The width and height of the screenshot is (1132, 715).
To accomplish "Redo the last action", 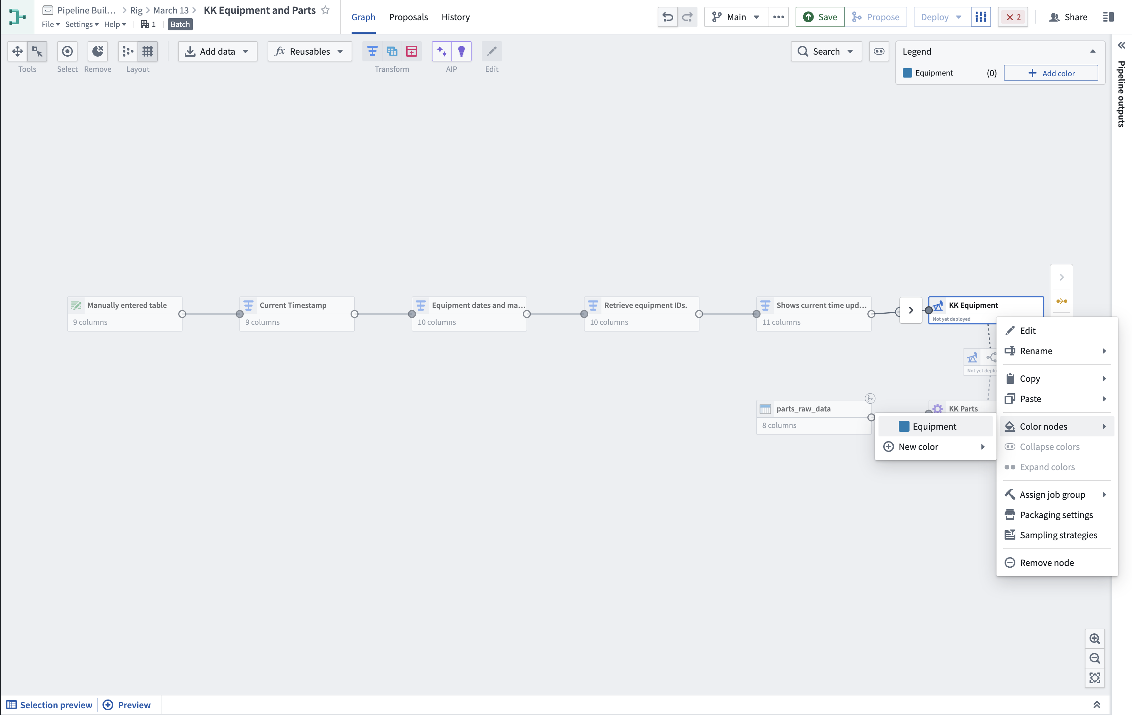I will (x=687, y=17).
